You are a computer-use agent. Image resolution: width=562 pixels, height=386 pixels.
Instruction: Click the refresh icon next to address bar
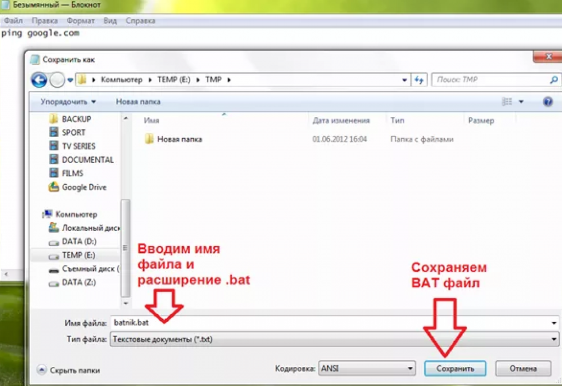click(x=419, y=80)
